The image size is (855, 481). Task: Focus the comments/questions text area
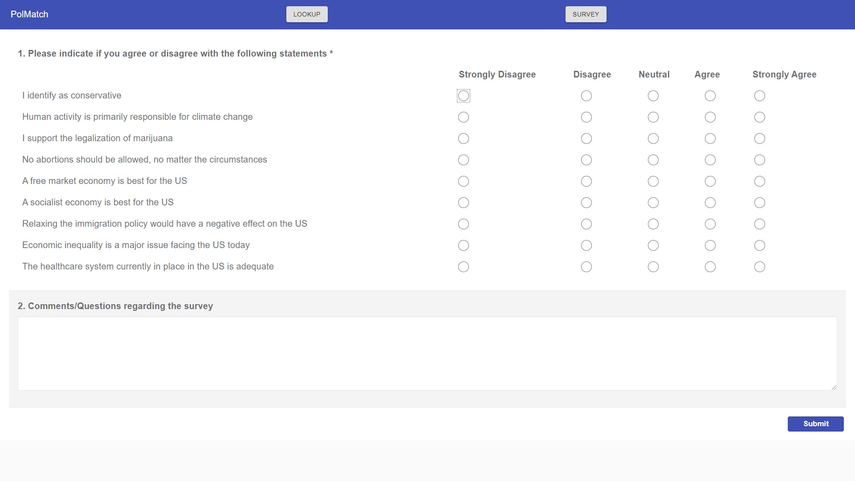click(427, 354)
